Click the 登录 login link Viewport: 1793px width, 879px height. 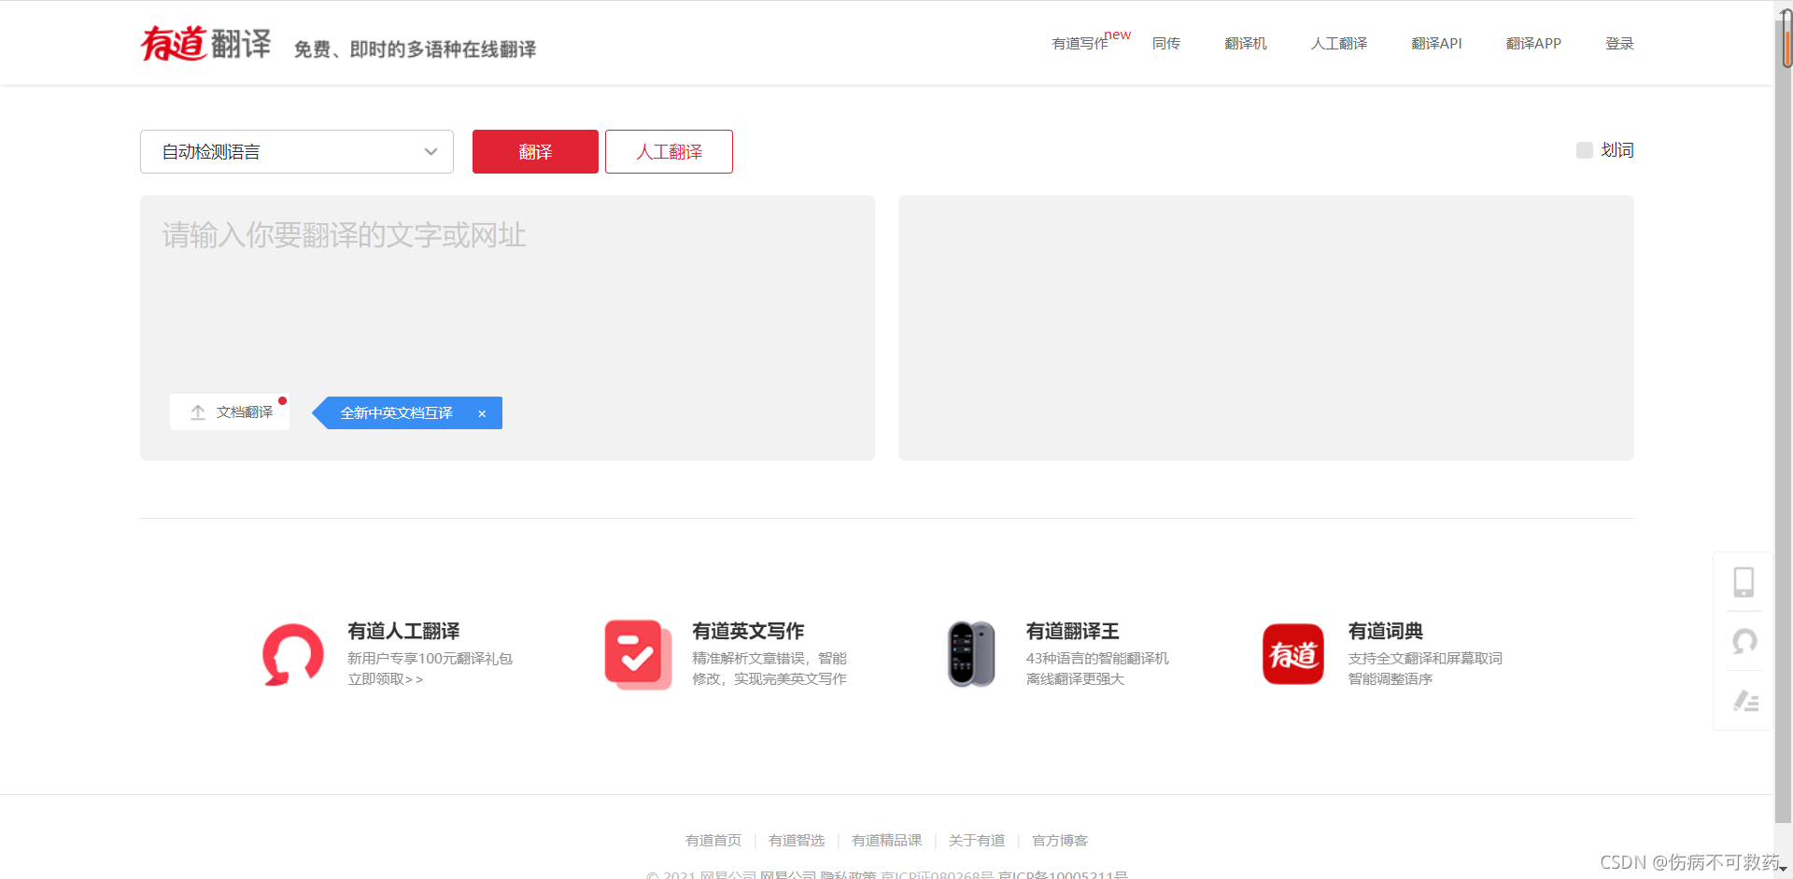point(1619,44)
